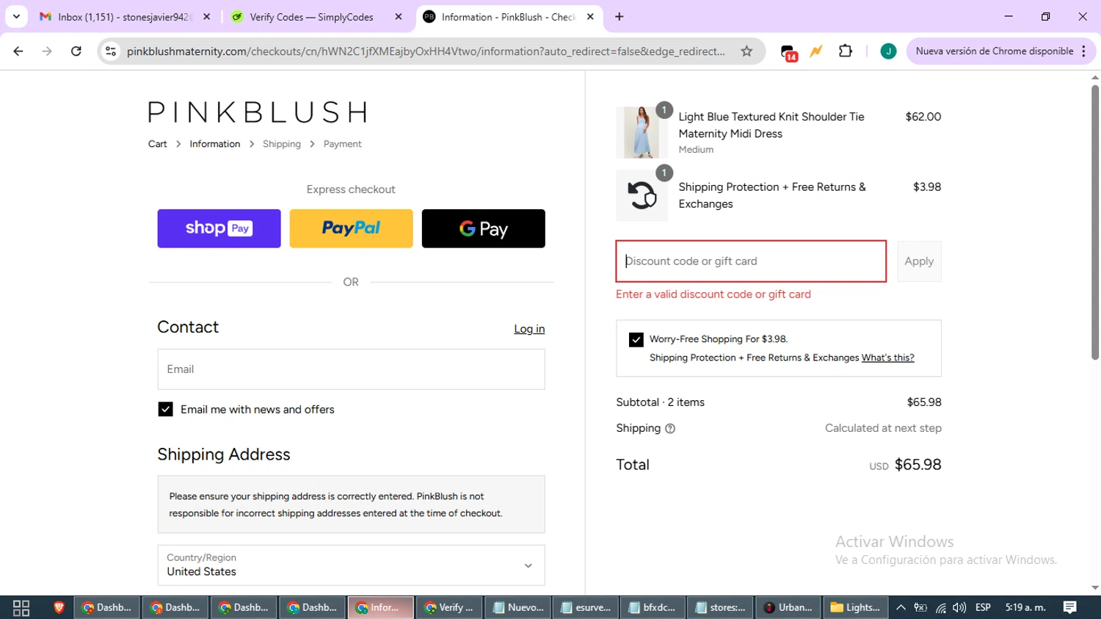This screenshot has width=1101, height=619.
Task: Click the Email input field
Action: (351, 369)
